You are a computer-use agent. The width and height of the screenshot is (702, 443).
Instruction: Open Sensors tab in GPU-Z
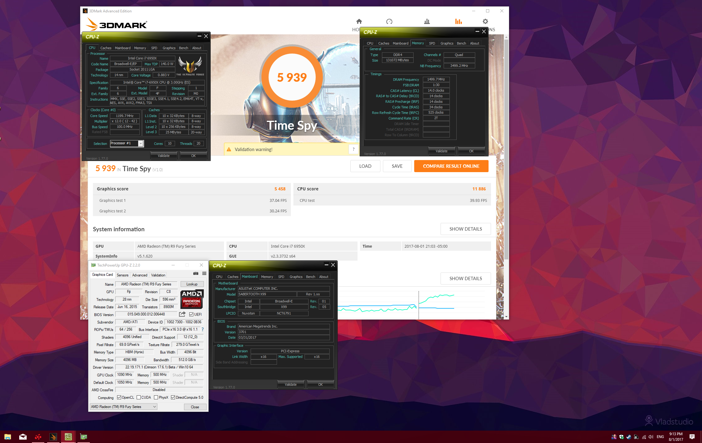coord(122,275)
